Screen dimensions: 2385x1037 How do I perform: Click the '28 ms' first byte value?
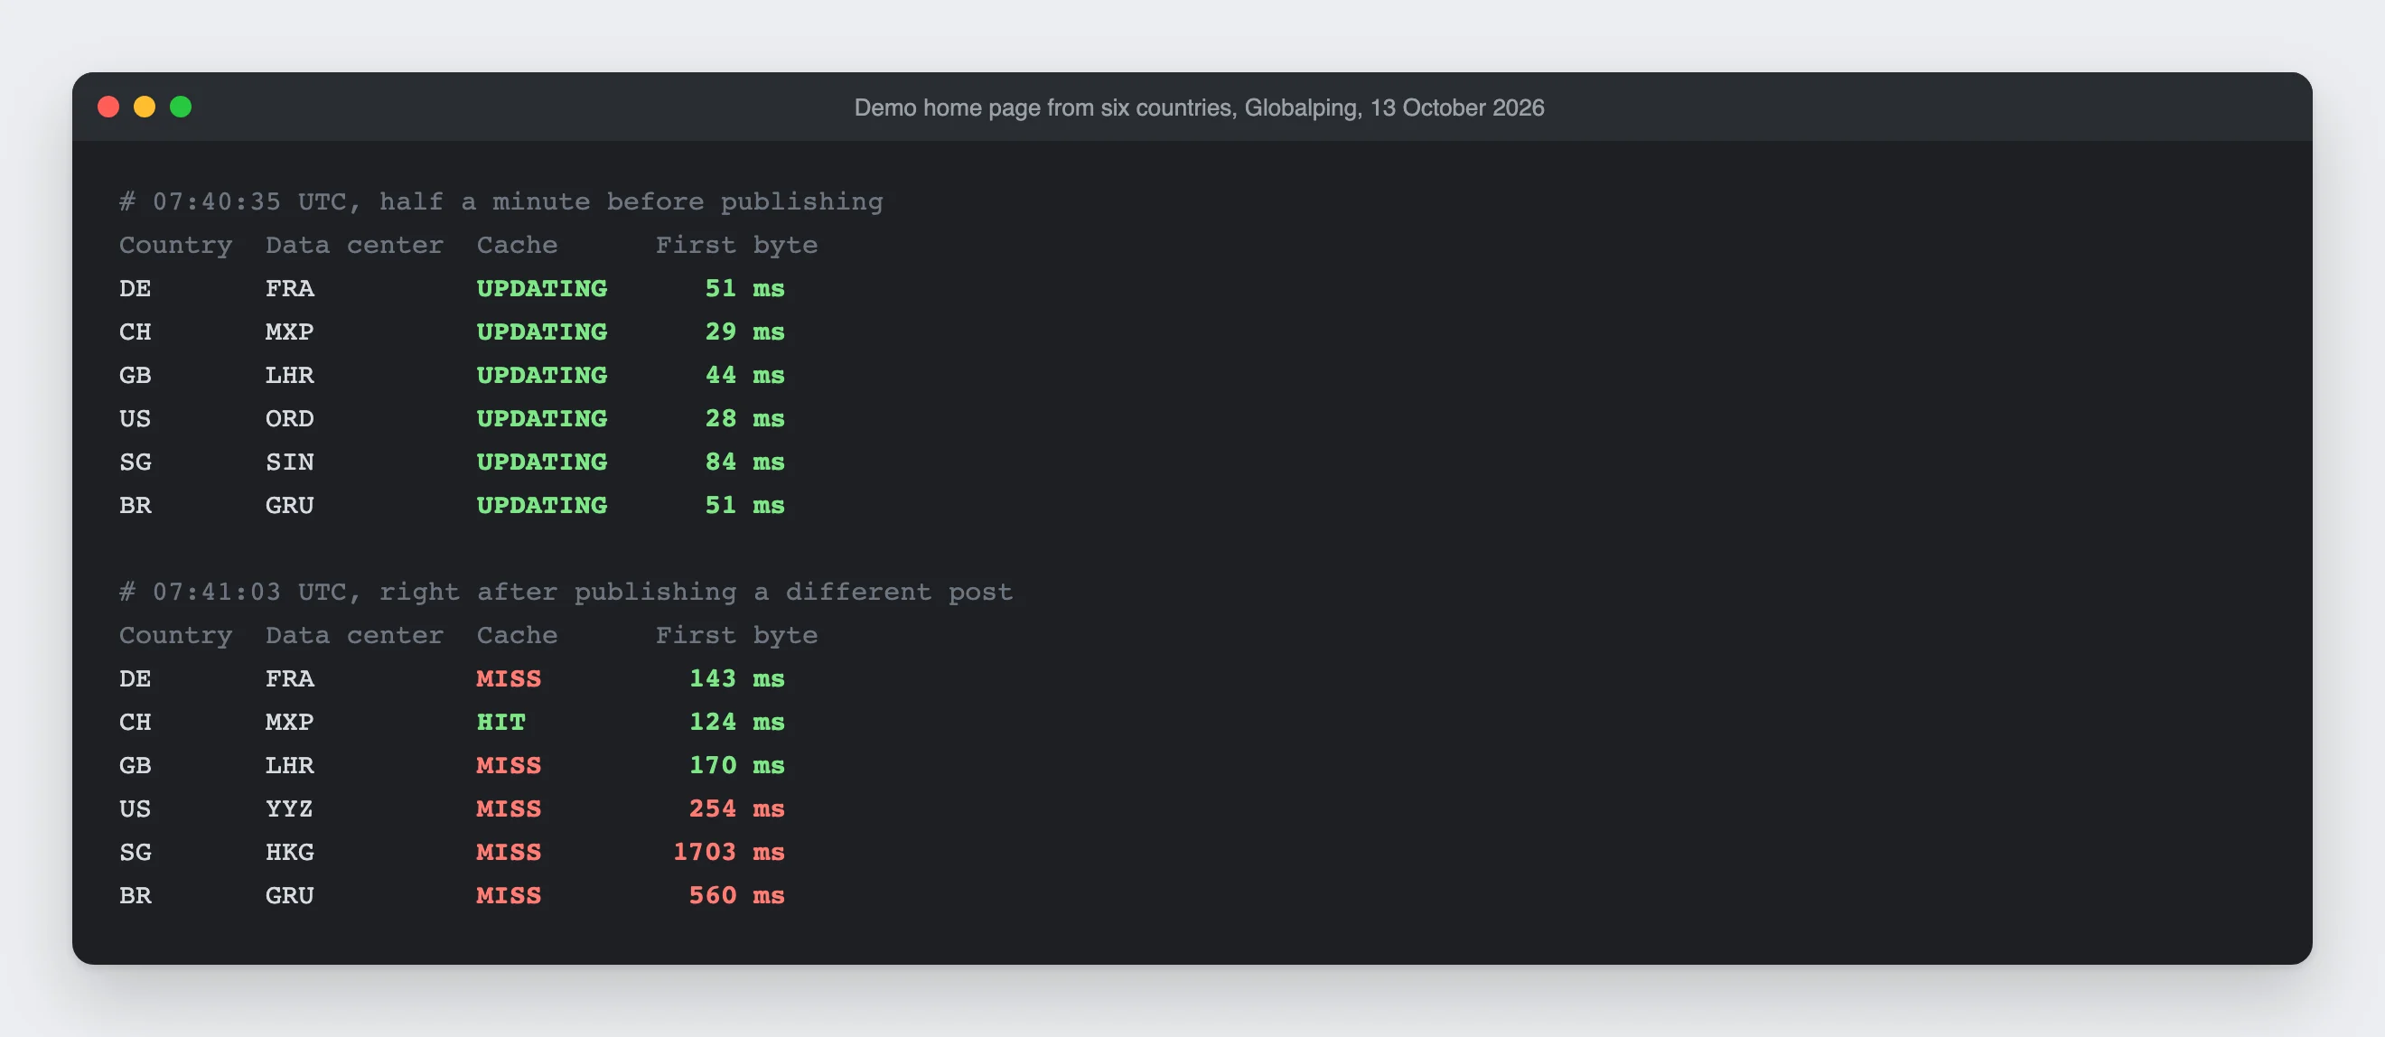click(744, 418)
